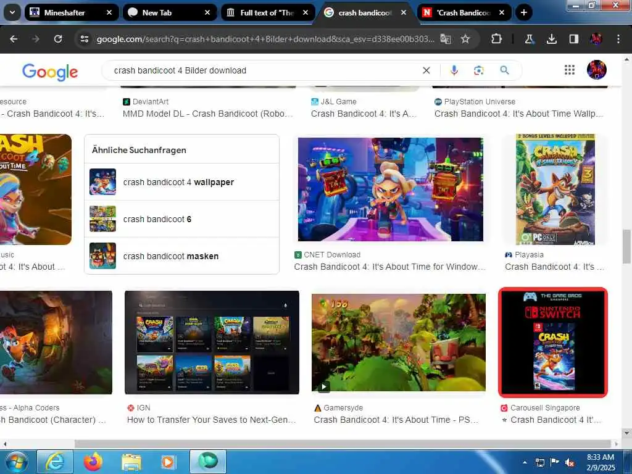Close the Mineshafter tab
632x474 pixels.
109,12
